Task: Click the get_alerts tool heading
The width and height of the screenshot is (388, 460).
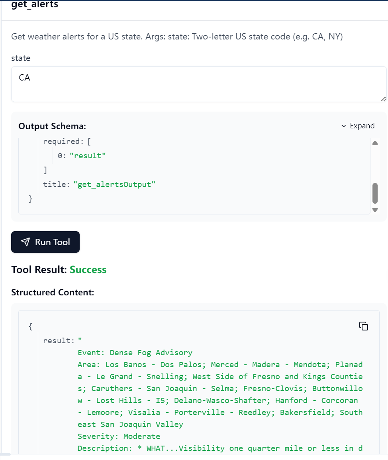Action: (35, 5)
